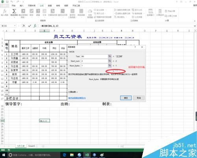This screenshot has height=158, width=197.
Task: Open the Logical functions library
Action: click(x=38, y=13)
